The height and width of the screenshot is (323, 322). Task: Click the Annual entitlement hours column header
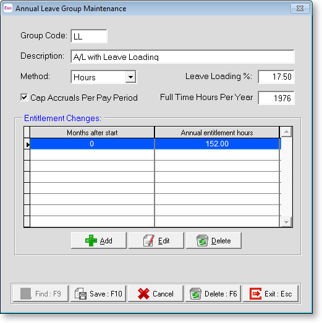[x=217, y=132]
